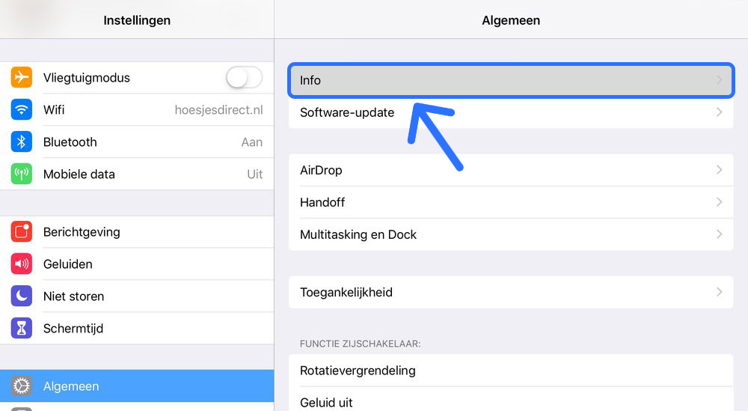
Task: Tap the blue Wifi icon
Action: 22,110
